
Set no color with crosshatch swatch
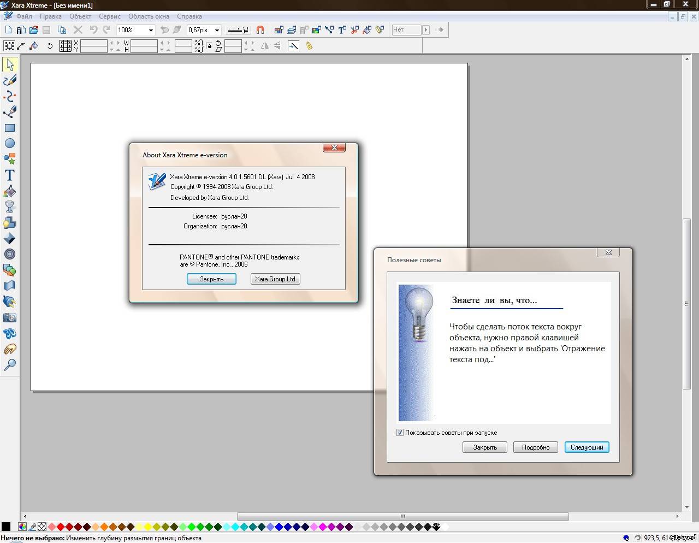pyautogui.click(x=42, y=527)
